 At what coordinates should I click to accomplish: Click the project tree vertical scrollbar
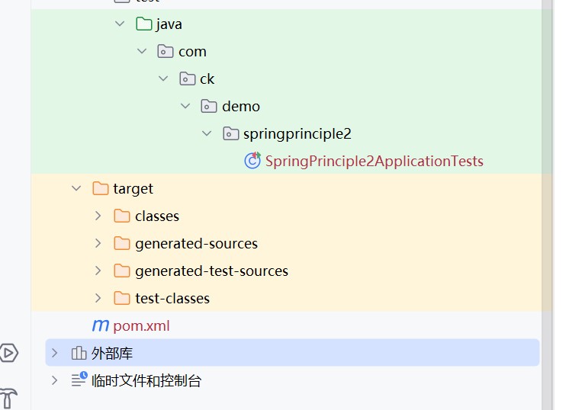(x=546, y=152)
